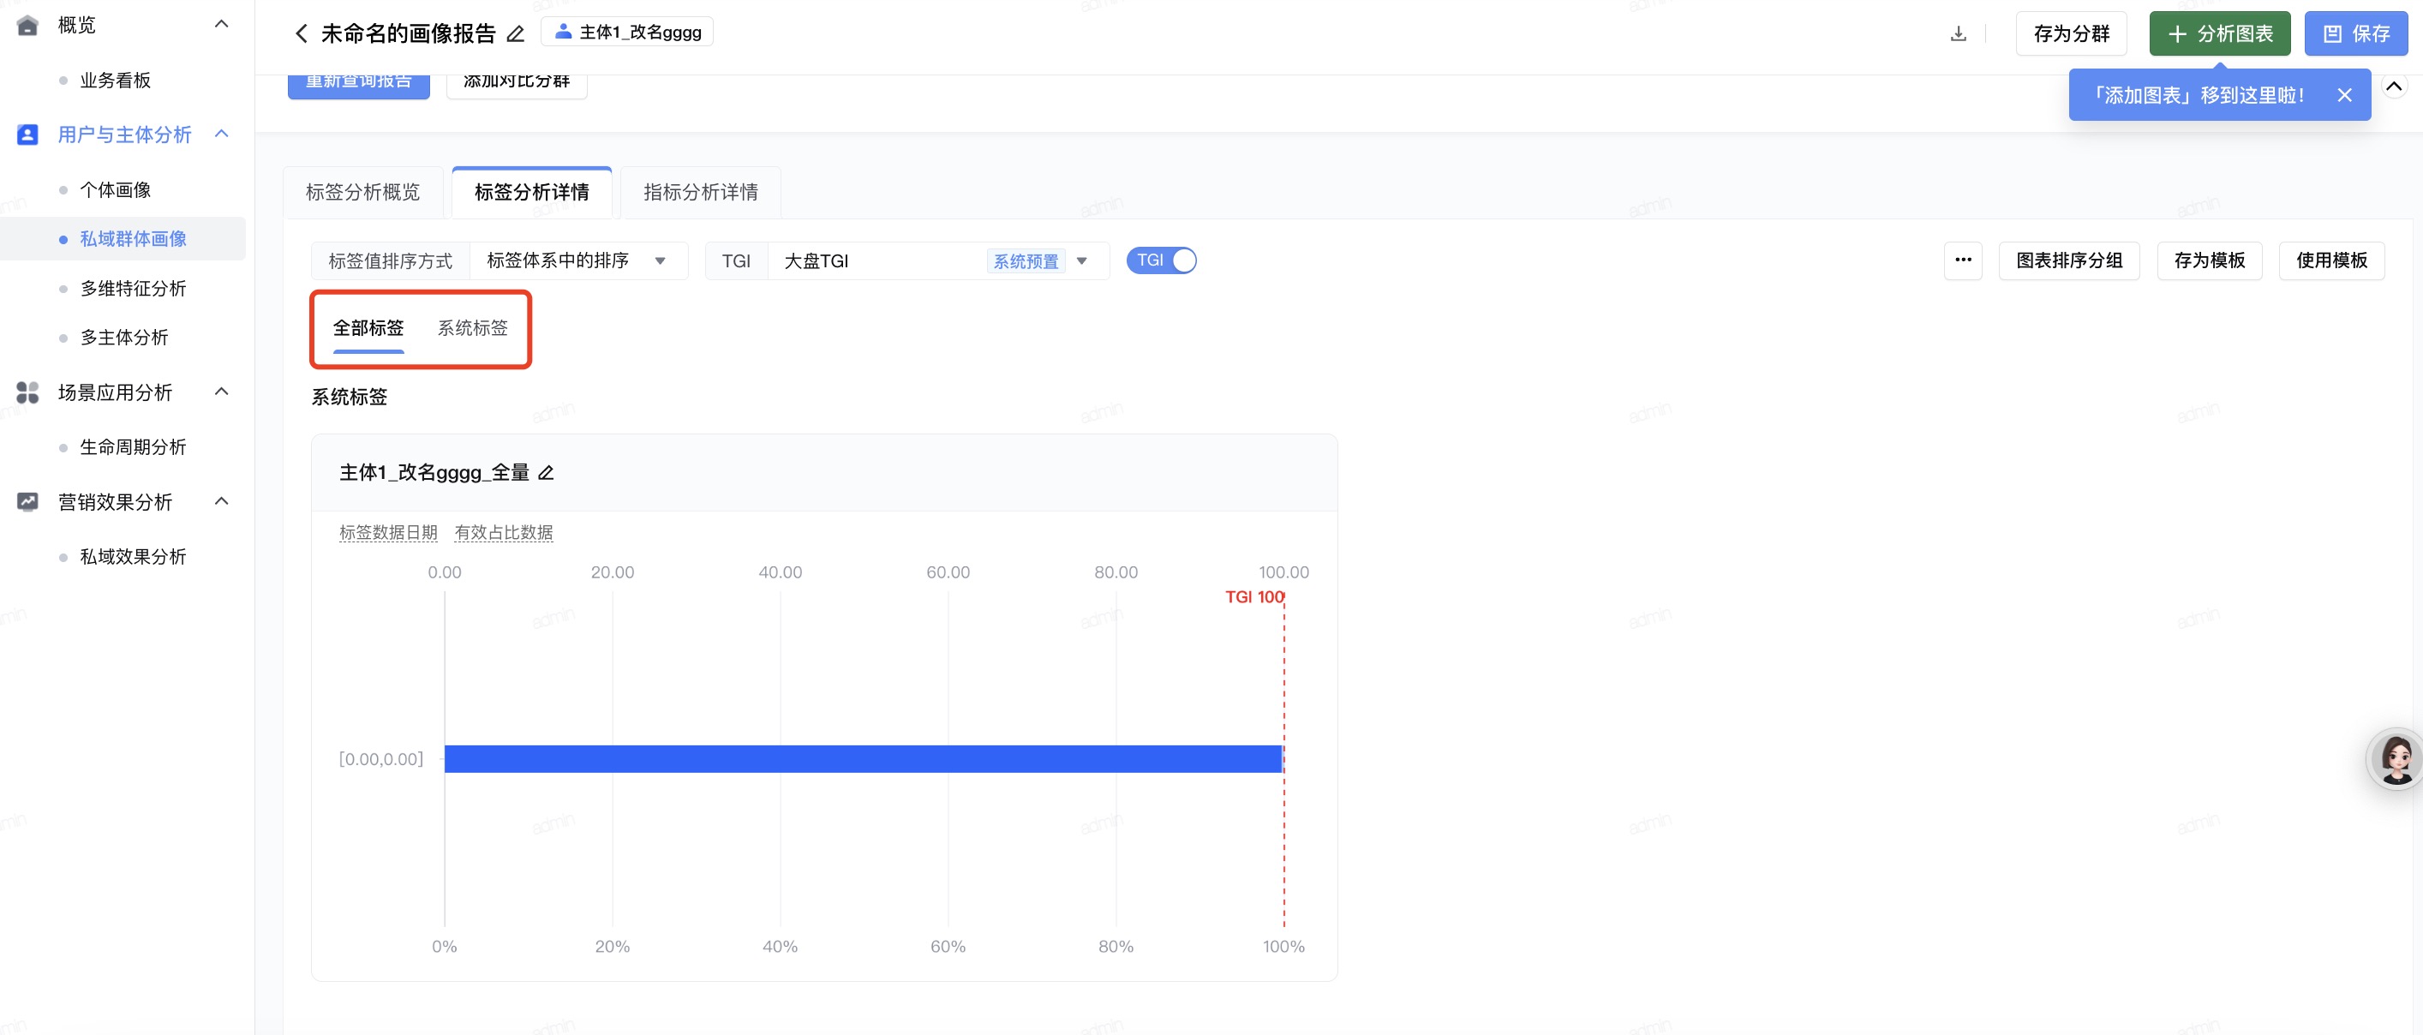Close the '添加图表' tooltip with X
This screenshot has height=1035, width=2423.
pyautogui.click(x=2344, y=95)
